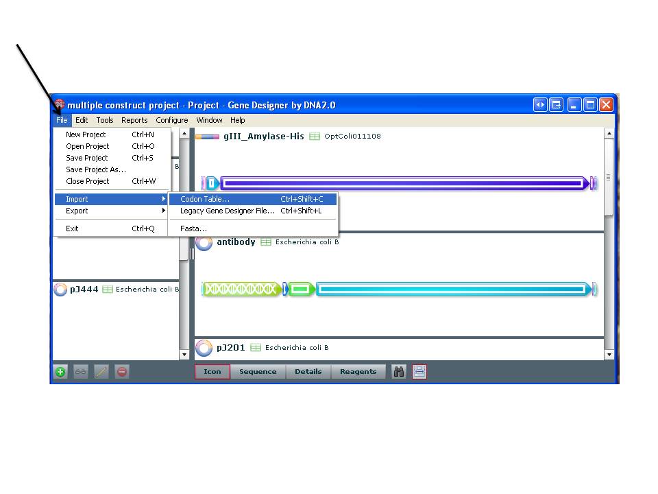Click right pane scroll down arrow
658x494 pixels.
coord(609,355)
